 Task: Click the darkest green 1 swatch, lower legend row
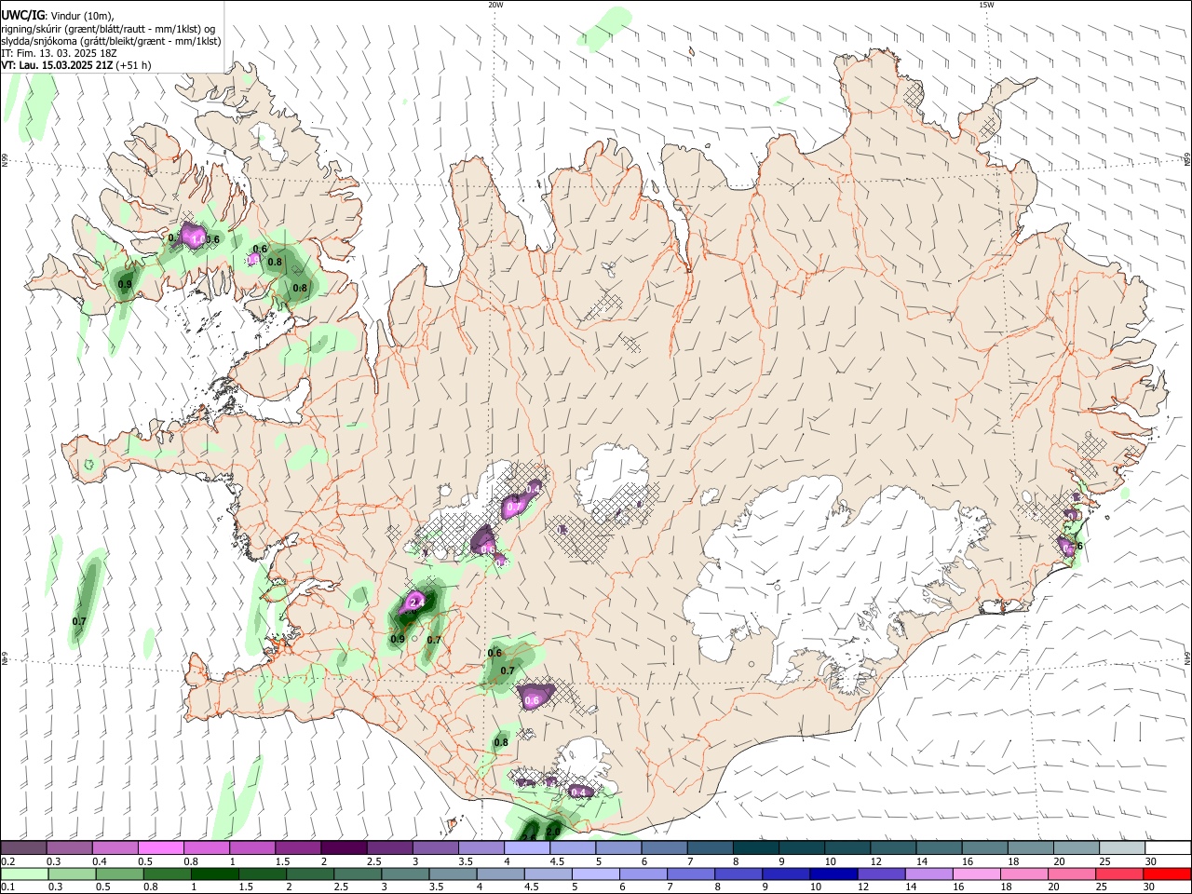tap(214, 874)
